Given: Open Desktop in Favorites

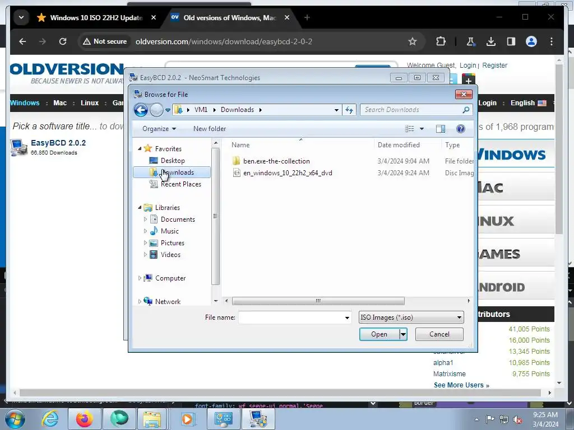Looking at the screenshot, I should pyautogui.click(x=173, y=161).
